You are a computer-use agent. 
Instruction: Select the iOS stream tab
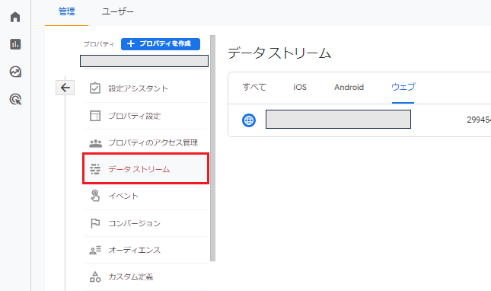coord(300,87)
